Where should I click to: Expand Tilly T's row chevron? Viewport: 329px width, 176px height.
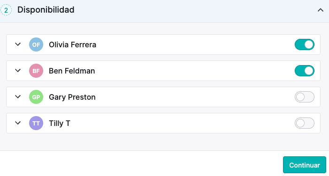pos(18,123)
